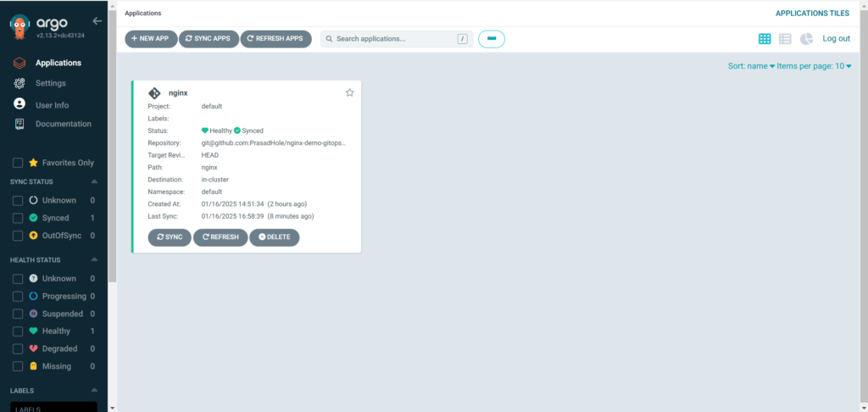
Task: Collapse the Health Status filter section
Action: [94, 259]
